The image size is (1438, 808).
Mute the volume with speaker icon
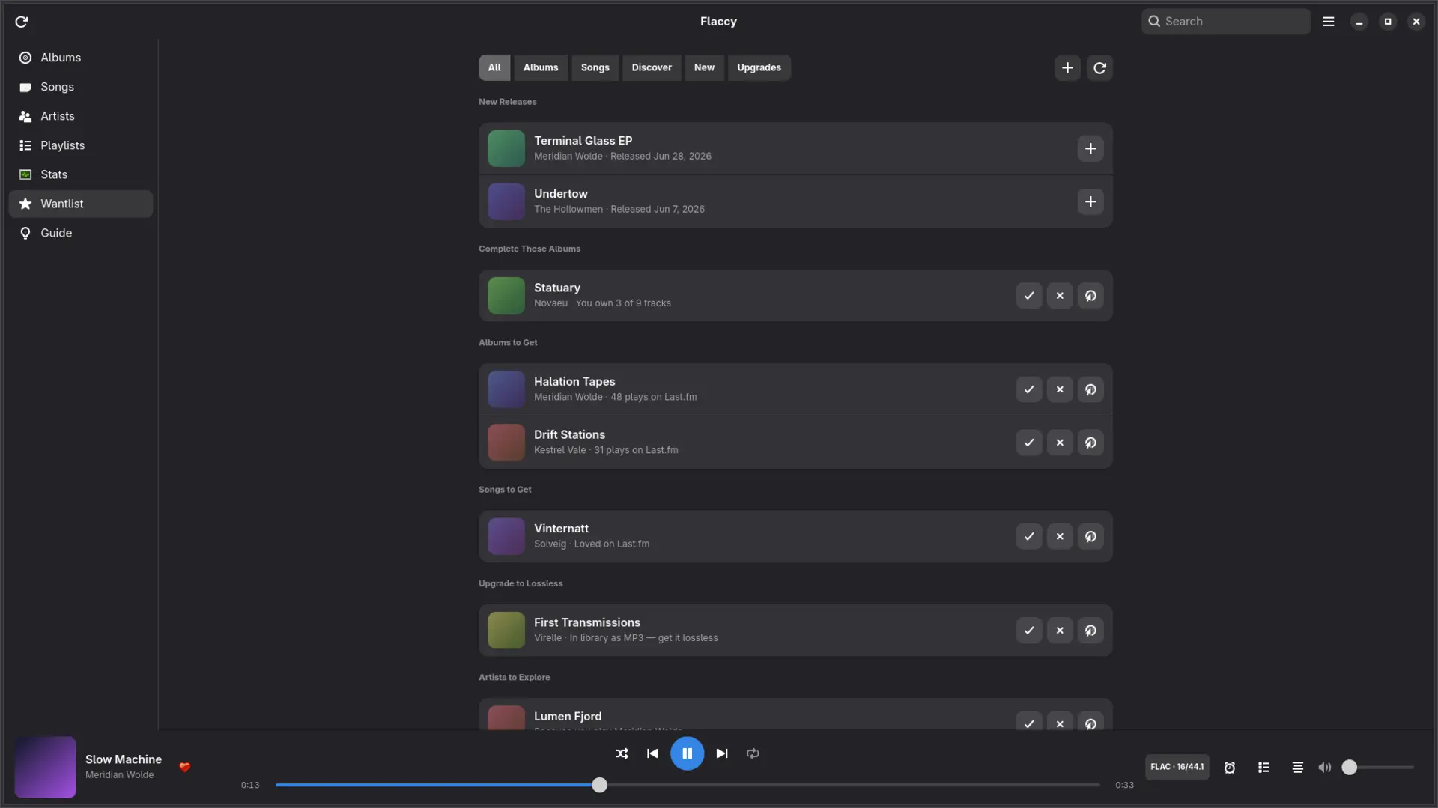point(1325,767)
